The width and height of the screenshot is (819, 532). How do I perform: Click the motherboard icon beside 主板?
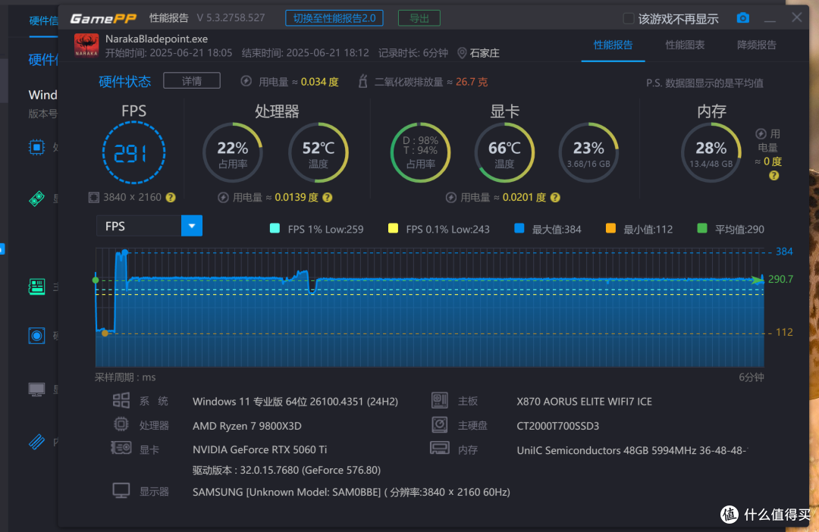tap(440, 400)
